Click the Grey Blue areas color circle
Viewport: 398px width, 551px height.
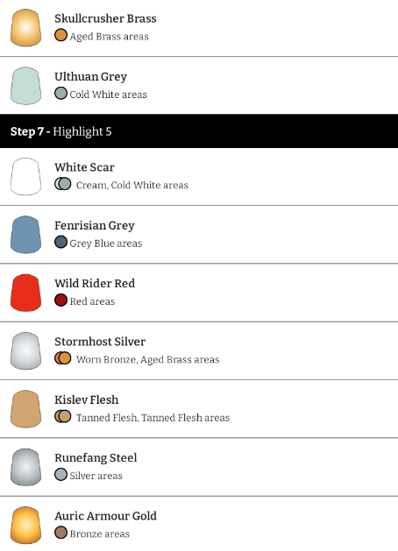[60, 242]
